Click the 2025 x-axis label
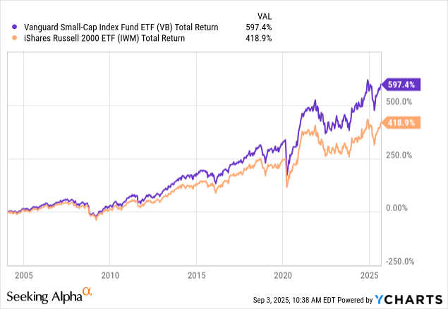The height and width of the screenshot is (309, 448). (369, 273)
